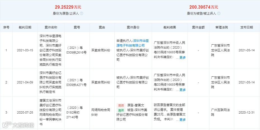This screenshot has height=130, width=260.
Task: Click case number (2021)粤0309执2616号
Action: [77, 50]
